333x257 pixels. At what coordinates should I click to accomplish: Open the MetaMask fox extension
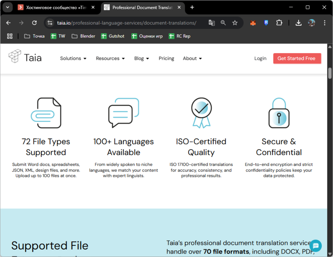pos(253,23)
